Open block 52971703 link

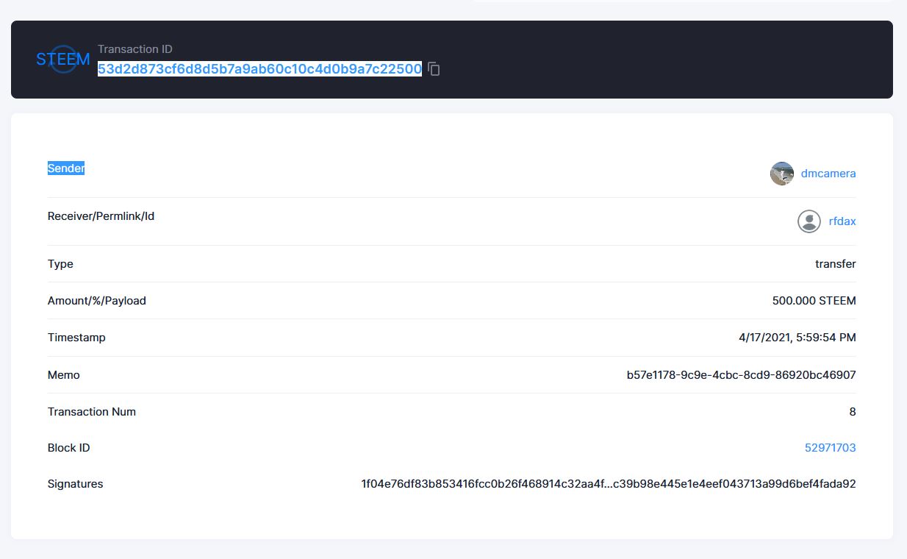click(831, 447)
